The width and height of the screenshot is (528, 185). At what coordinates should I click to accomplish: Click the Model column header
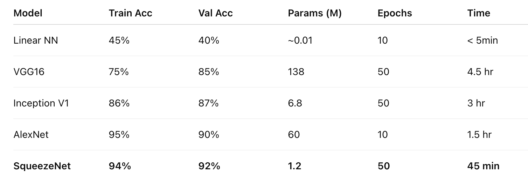(x=28, y=13)
